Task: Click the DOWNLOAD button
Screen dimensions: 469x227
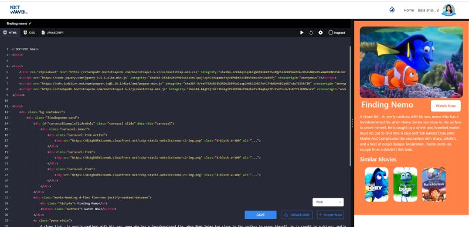Action: (297, 215)
